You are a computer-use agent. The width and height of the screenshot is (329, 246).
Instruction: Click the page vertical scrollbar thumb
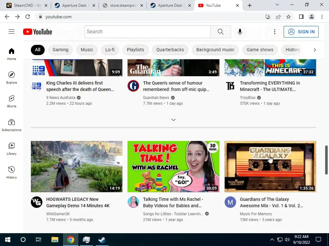click(x=326, y=160)
